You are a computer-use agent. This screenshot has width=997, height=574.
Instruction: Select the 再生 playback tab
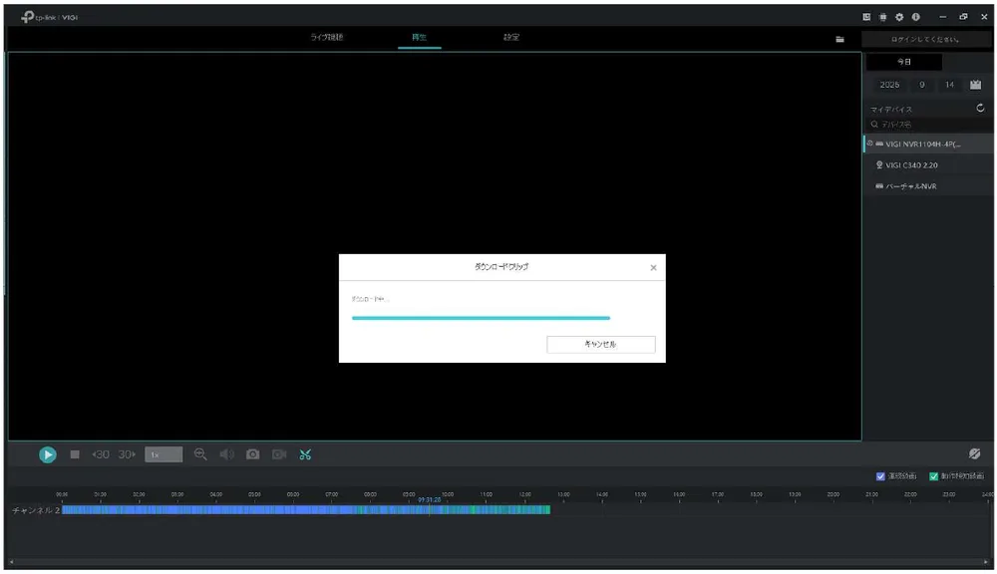coord(419,37)
